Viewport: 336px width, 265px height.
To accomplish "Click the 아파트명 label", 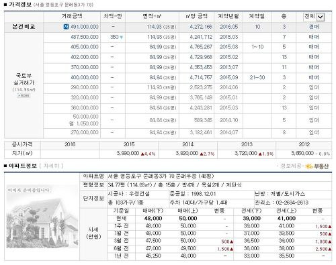I will point(93,176).
